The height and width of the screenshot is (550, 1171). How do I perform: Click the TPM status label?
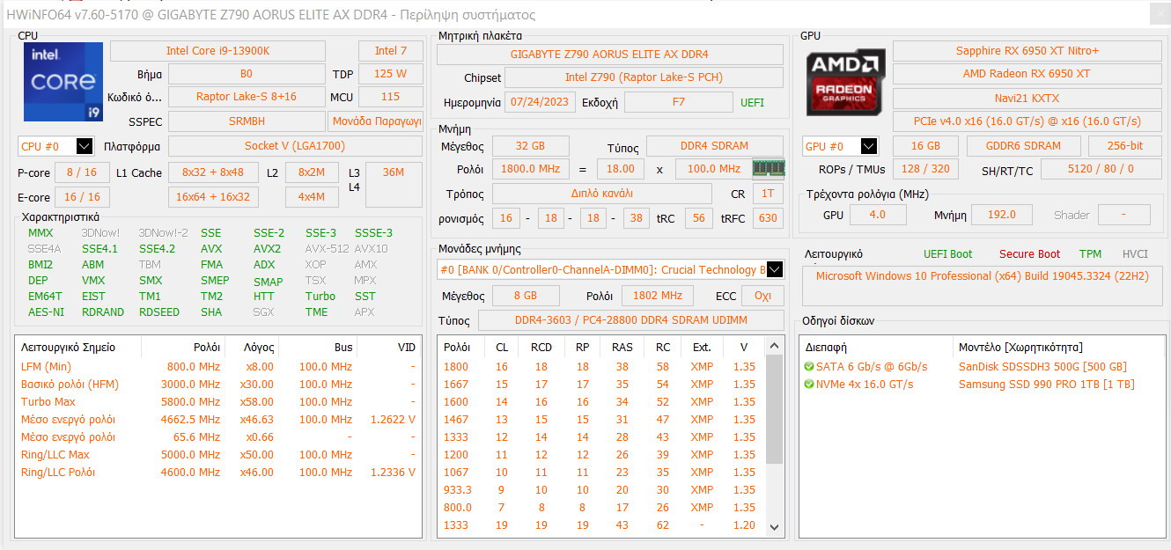tap(1090, 254)
